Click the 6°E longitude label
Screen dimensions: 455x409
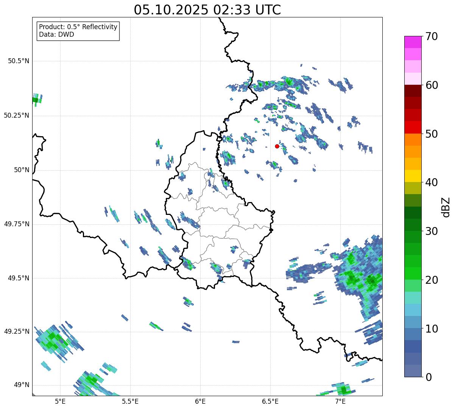[x=200, y=401]
